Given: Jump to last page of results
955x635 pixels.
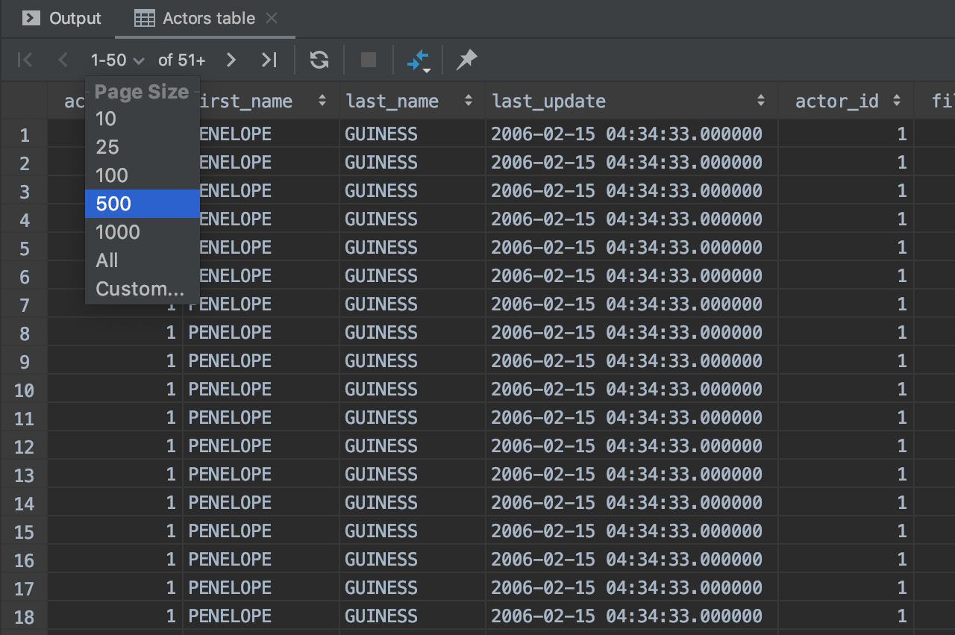Looking at the screenshot, I should [x=269, y=60].
